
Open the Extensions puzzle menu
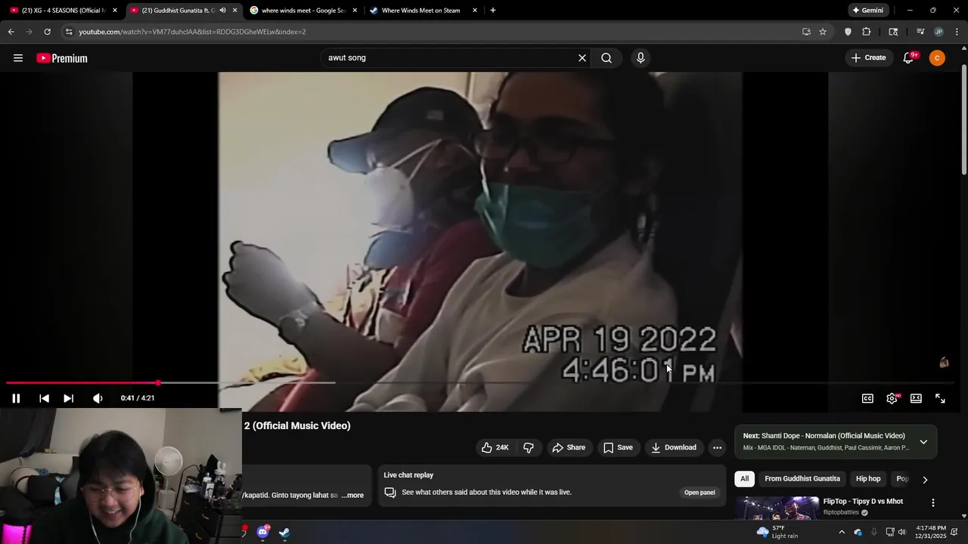[x=867, y=32]
